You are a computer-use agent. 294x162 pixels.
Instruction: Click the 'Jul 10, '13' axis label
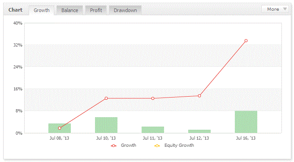pos(106,138)
